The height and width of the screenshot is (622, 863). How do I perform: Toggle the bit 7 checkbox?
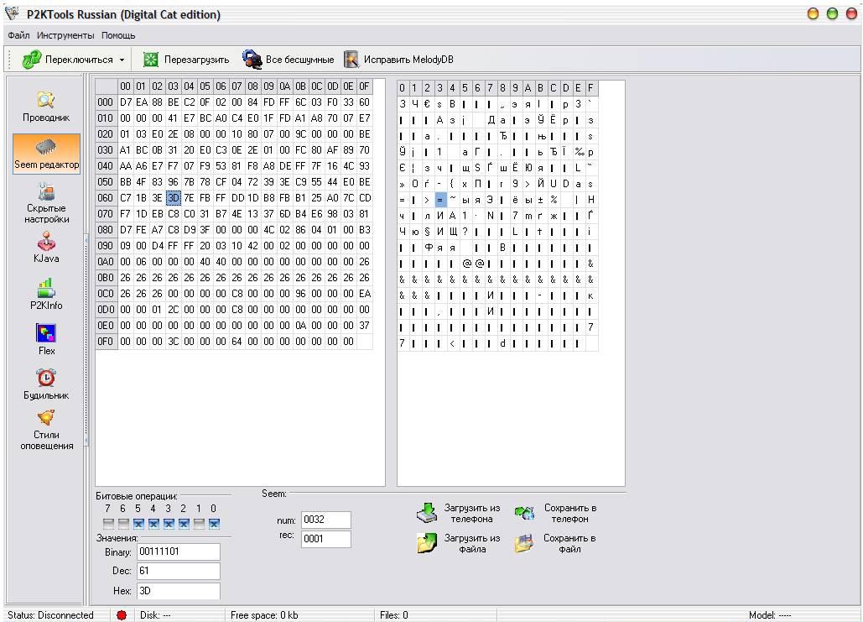108,524
